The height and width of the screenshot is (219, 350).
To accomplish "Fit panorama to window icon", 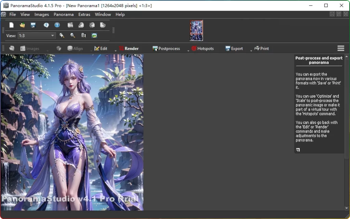I will [94, 35].
